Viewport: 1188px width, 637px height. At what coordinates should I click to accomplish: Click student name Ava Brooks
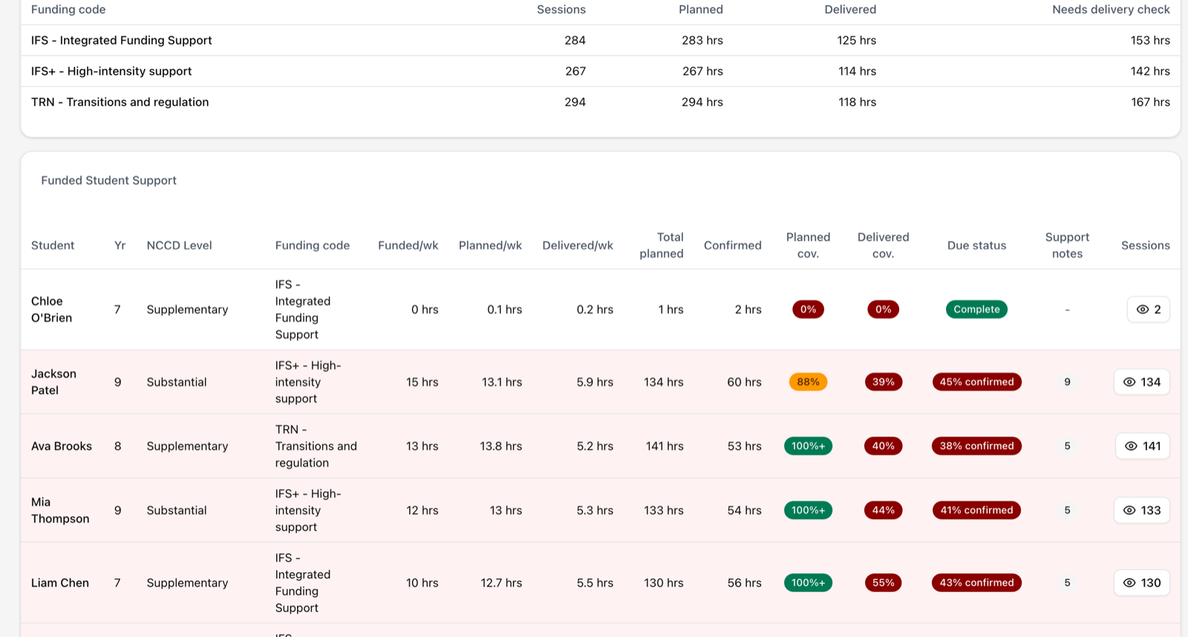pyautogui.click(x=62, y=446)
